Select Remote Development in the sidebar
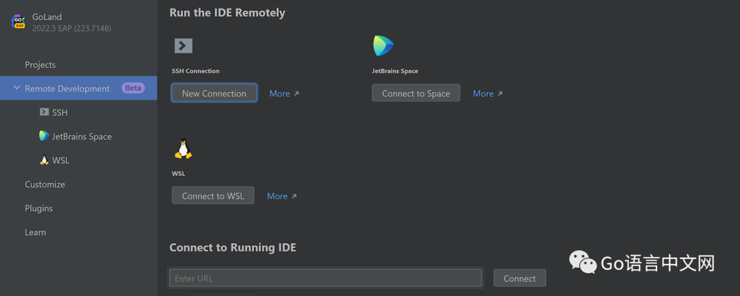This screenshot has height=296, width=740. pos(67,88)
